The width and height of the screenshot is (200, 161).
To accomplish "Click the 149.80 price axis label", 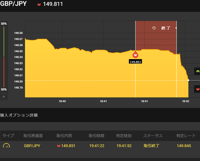I will coord(18,82).
